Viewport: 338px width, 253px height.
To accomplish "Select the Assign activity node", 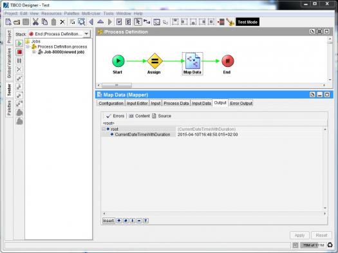I will click(155, 61).
